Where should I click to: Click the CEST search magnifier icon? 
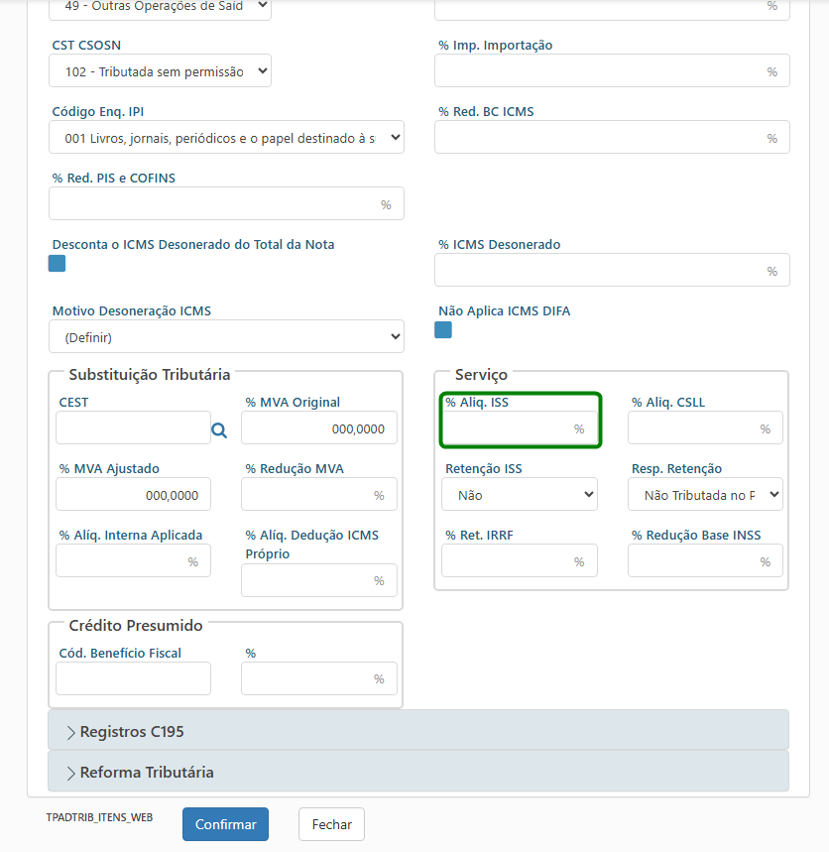[219, 429]
